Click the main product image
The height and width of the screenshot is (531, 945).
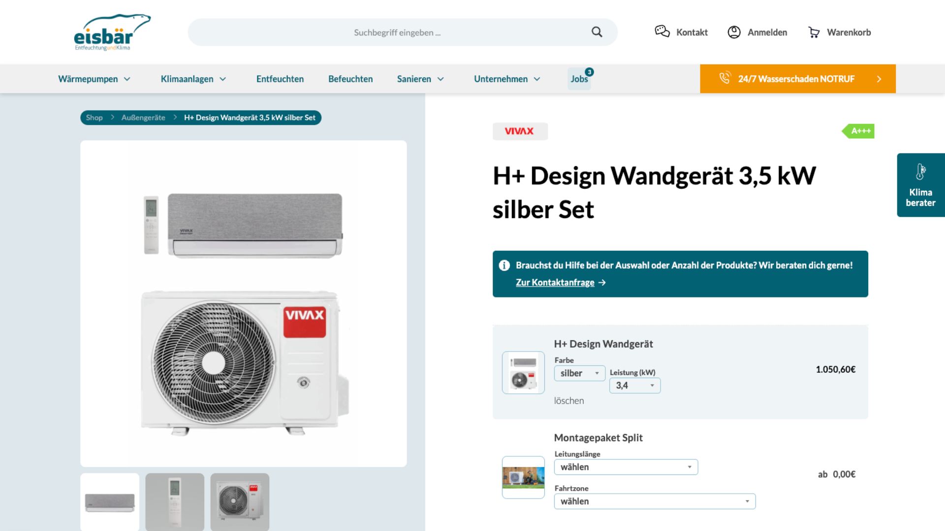coord(244,303)
